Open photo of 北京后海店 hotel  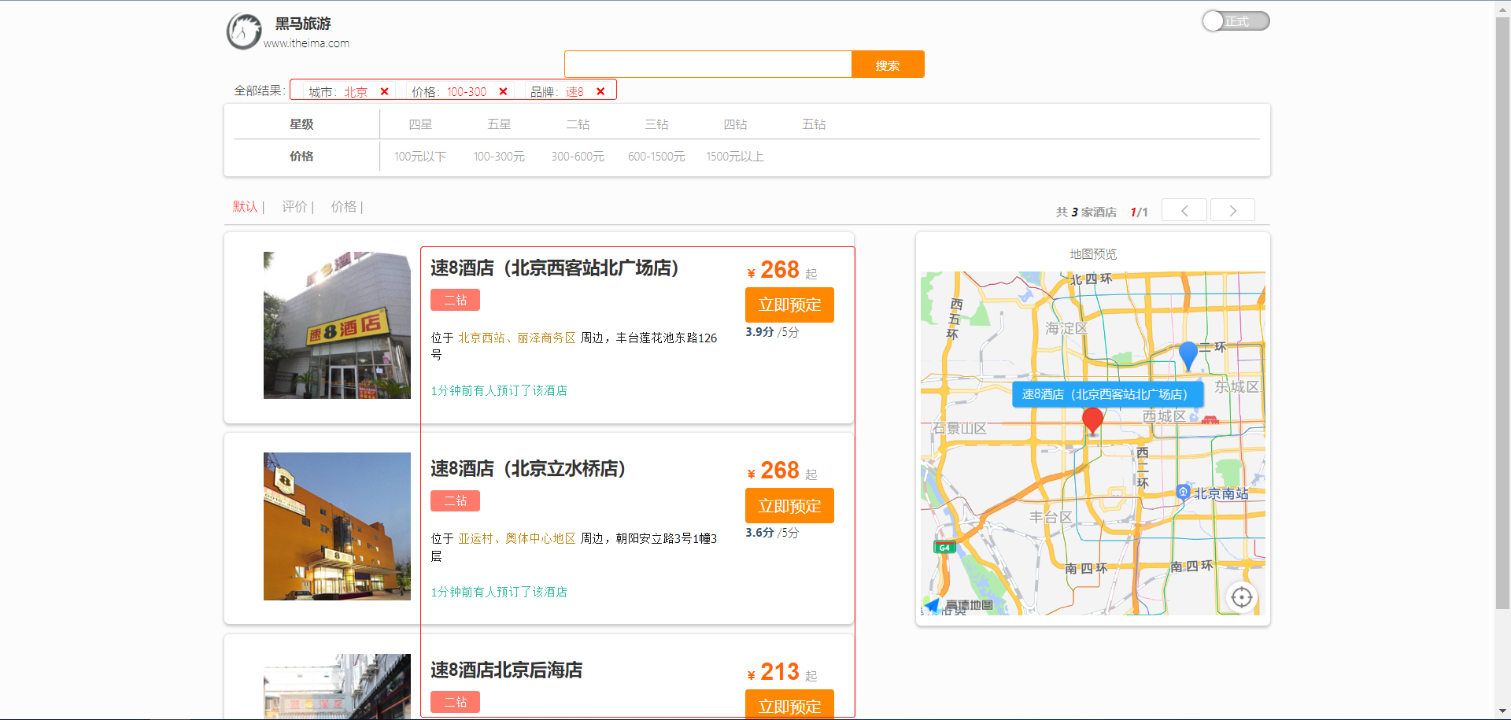pyautogui.click(x=337, y=686)
